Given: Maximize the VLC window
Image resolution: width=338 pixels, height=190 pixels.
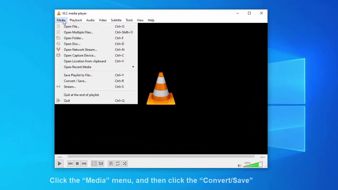Looking at the screenshot, I should pos(249,13).
